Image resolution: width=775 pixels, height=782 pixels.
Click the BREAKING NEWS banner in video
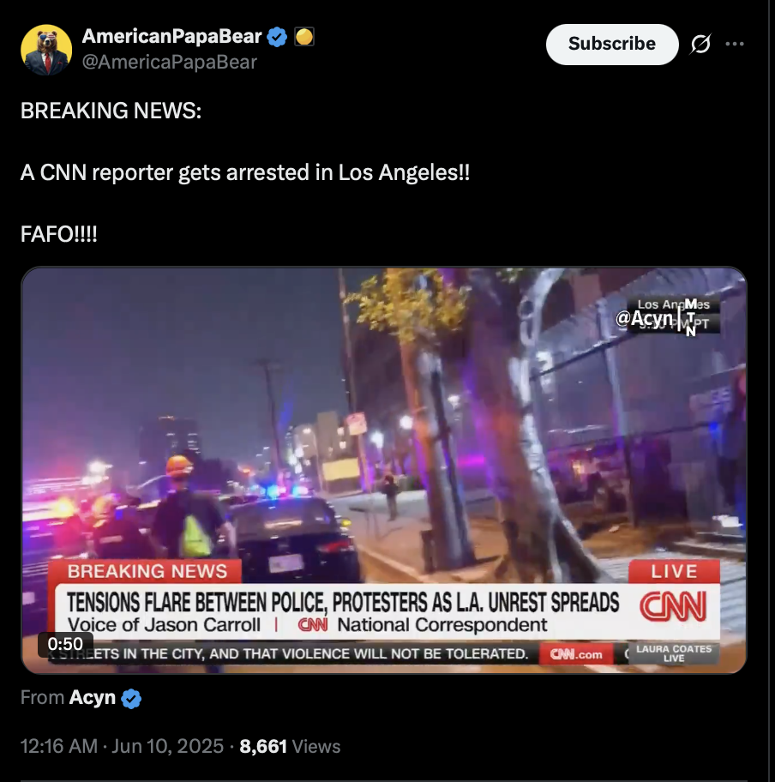147,572
